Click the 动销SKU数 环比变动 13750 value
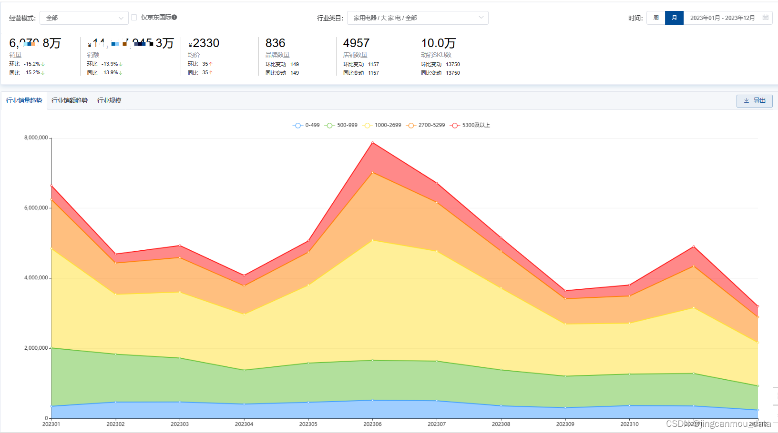This screenshot has height=433, width=778. 453,64
